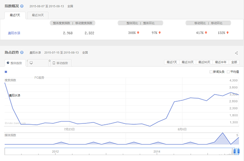Viewport: 244px width, 161px height.
Task: Open the 晨阳水漆 keyword link
Action: click(14, 33)
